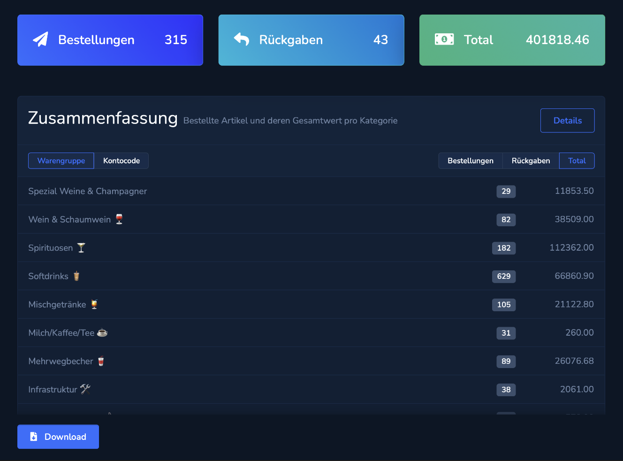623x461 pixels.
Task: Select the Milch/Kaffee/Tee category label
Action: (x=61, y=333)
